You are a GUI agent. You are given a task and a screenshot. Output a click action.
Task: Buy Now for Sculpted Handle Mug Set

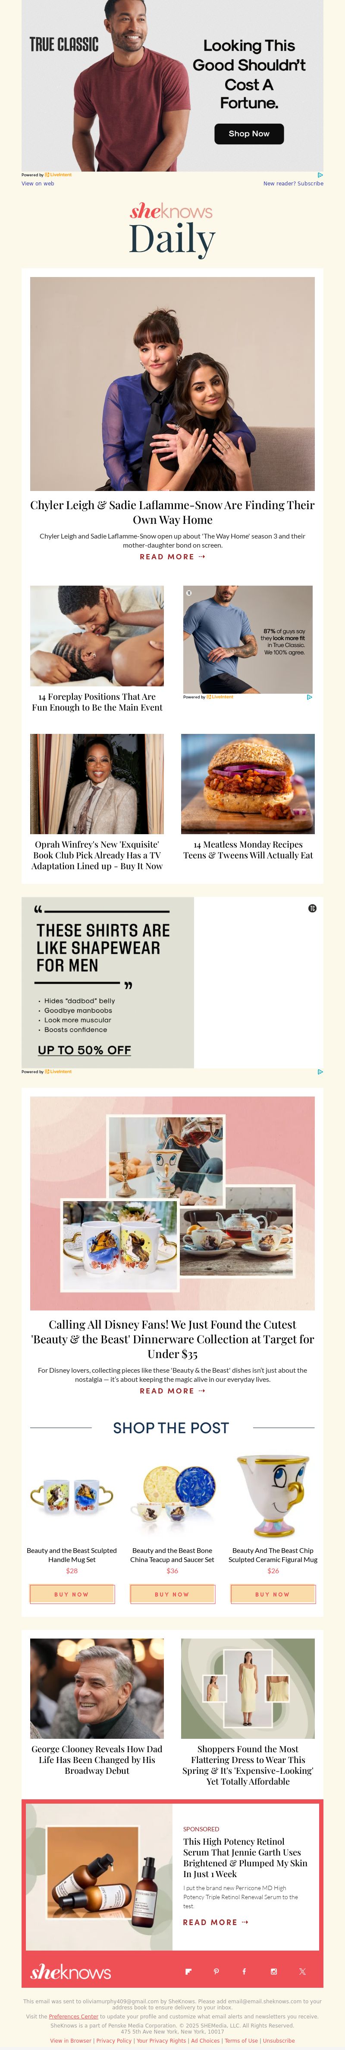click(72, 1594)
